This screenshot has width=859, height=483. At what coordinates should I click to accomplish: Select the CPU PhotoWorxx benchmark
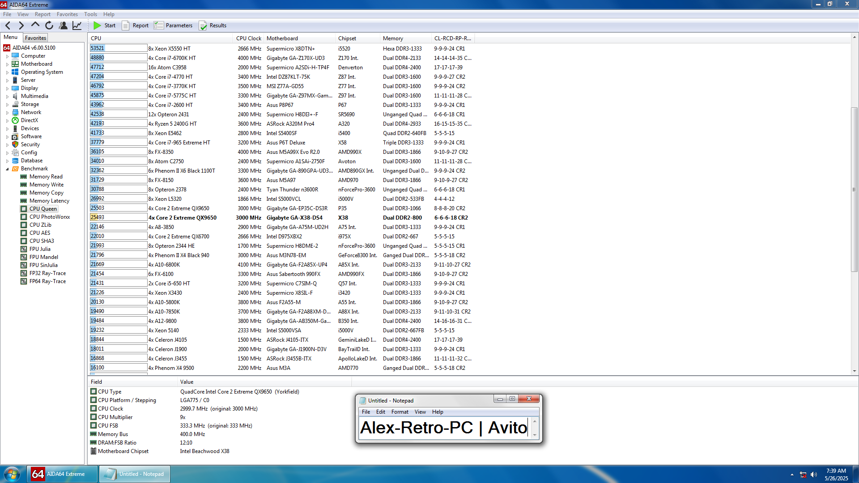(x=49, y=217)
